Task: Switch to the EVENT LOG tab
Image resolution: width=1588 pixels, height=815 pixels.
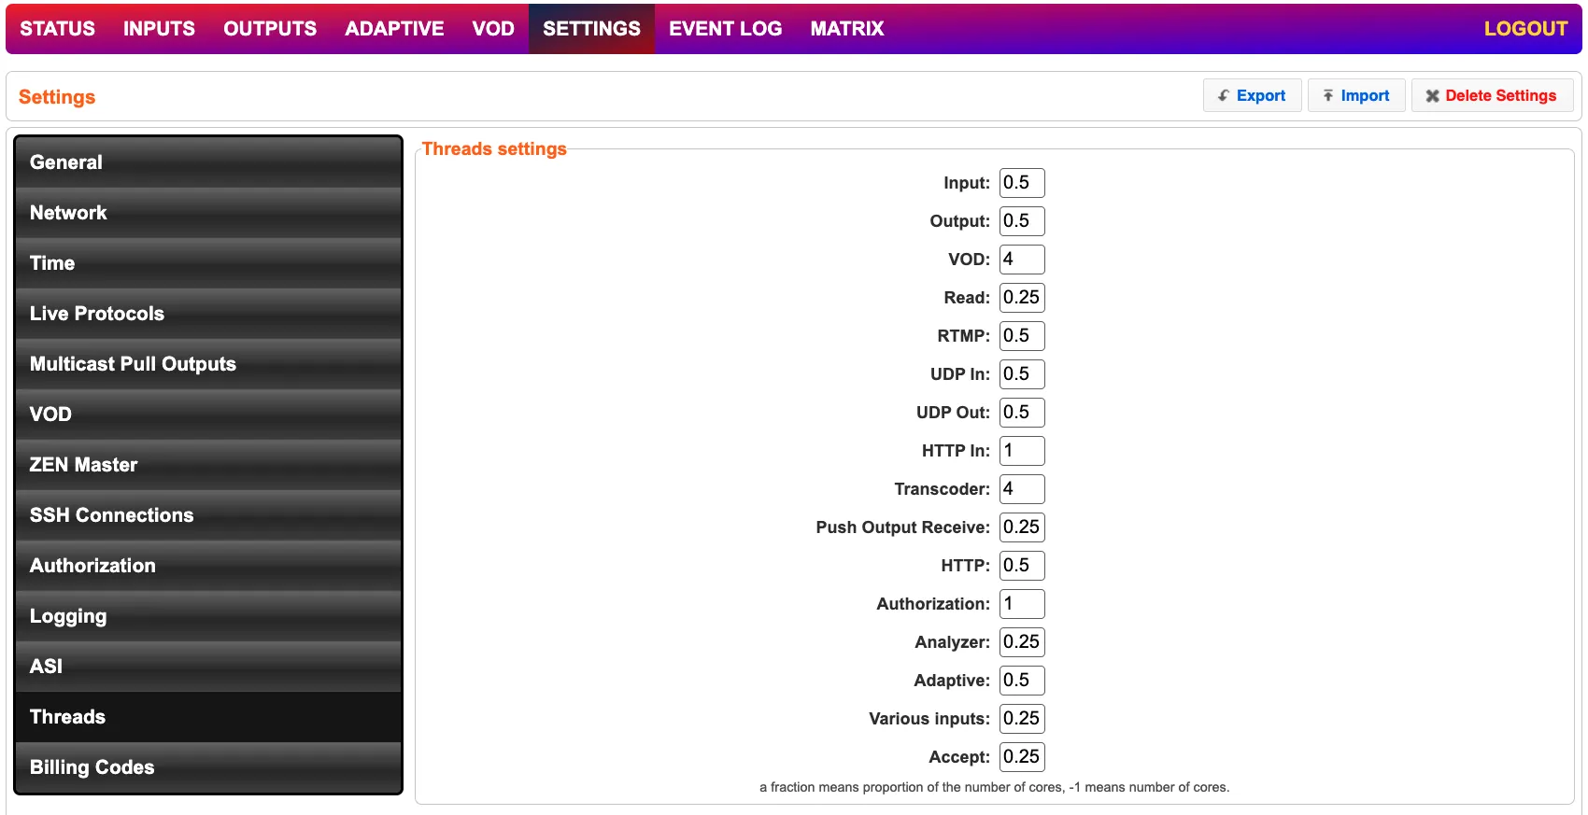Action: (x=725, y=29)
